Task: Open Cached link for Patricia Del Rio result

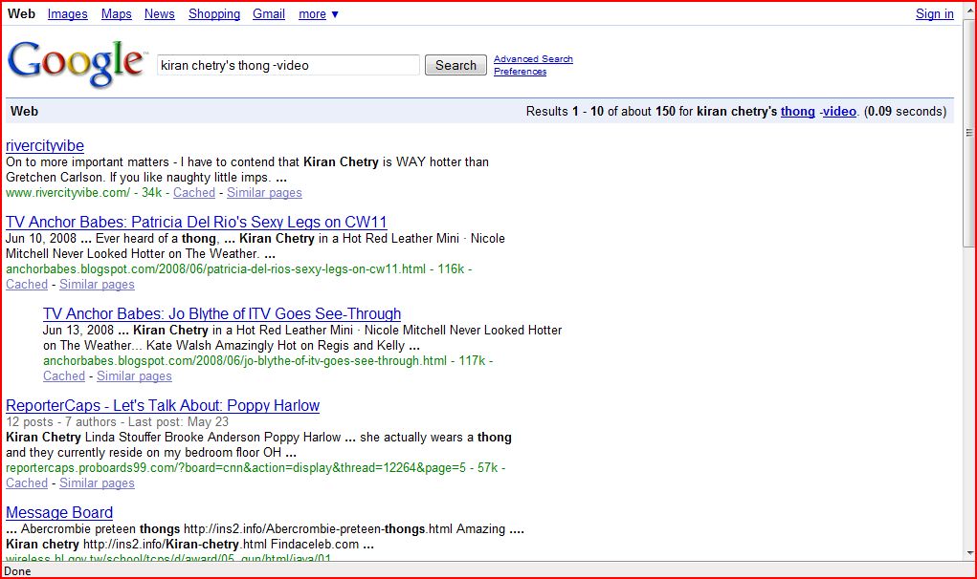Action: coord(27,284)
